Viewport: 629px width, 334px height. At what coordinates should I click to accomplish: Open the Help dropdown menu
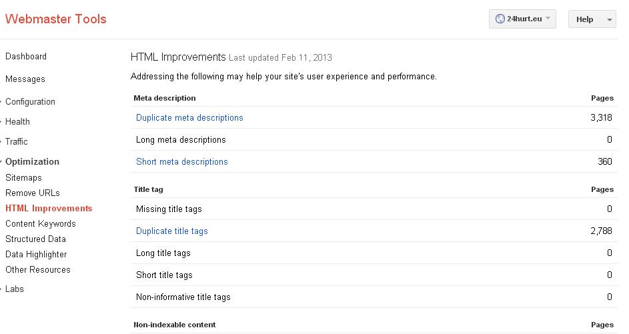coord(591,19)
